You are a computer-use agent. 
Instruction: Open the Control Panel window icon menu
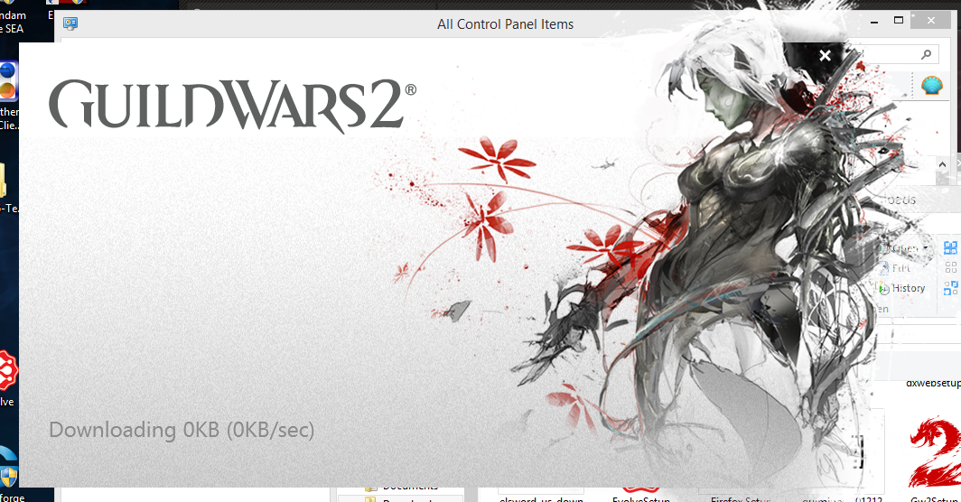[x=70, y=23]
